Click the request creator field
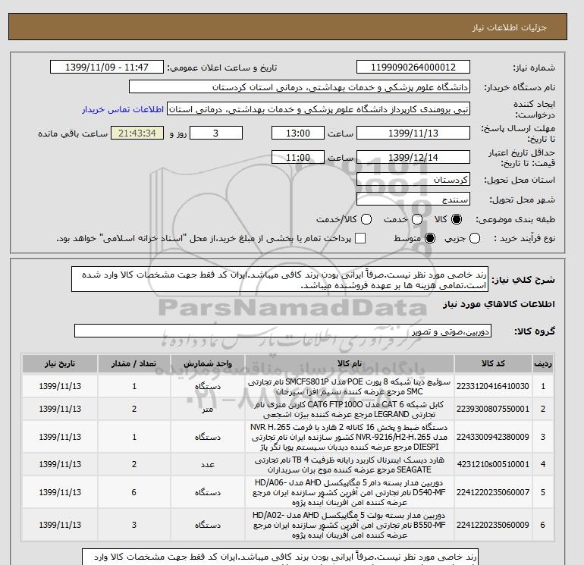Screen dimensions: 584x565 (x=319, y=109)
